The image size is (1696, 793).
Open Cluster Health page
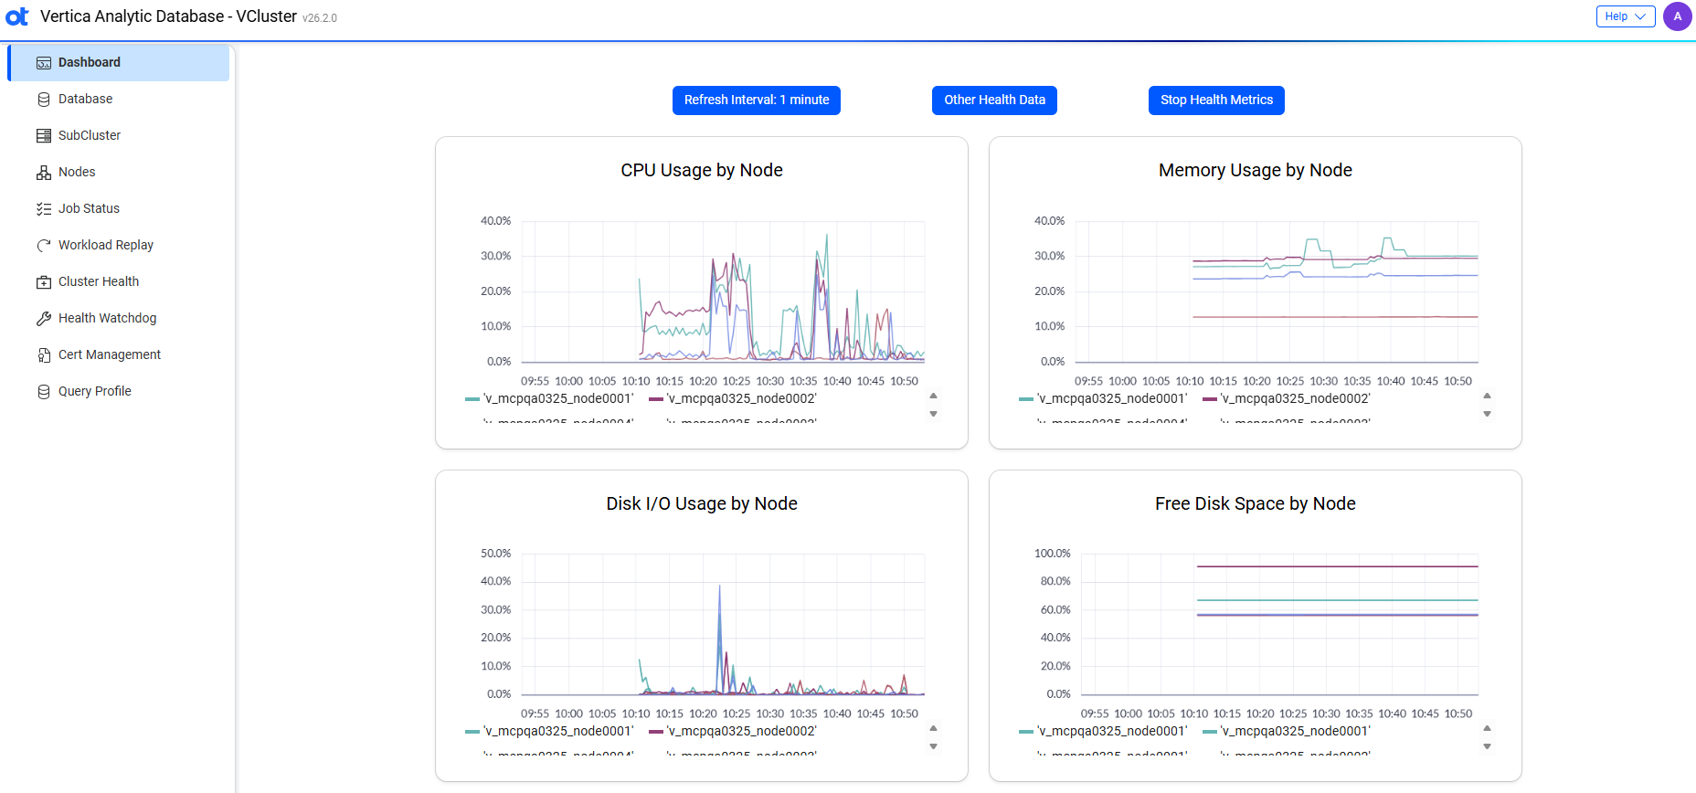pos(119,281)
